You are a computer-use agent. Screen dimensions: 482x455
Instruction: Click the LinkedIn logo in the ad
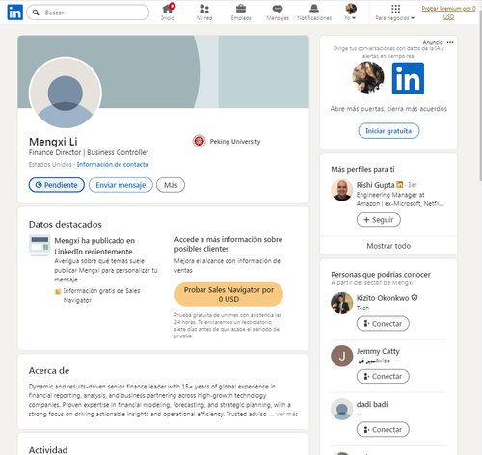pyautogui.click(x=408, y=78)
